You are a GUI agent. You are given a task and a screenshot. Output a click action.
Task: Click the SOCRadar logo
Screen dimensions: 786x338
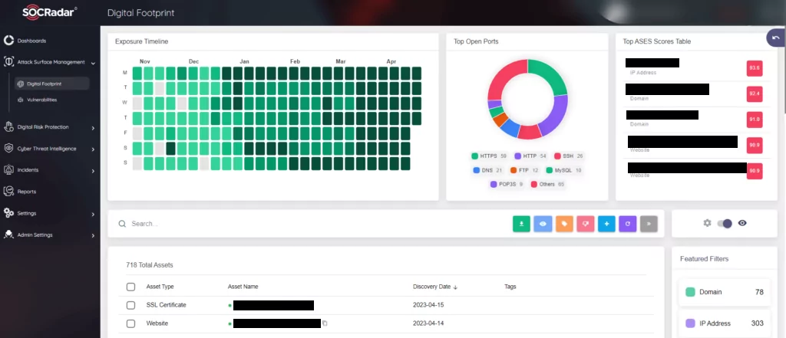click(x=49, y=13)
